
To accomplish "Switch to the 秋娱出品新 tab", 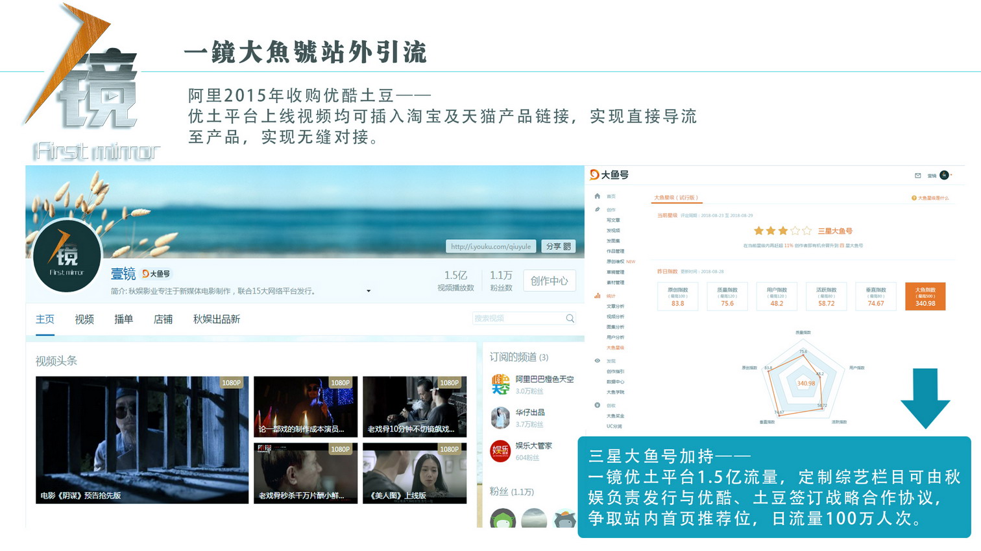I will point(217,319).
